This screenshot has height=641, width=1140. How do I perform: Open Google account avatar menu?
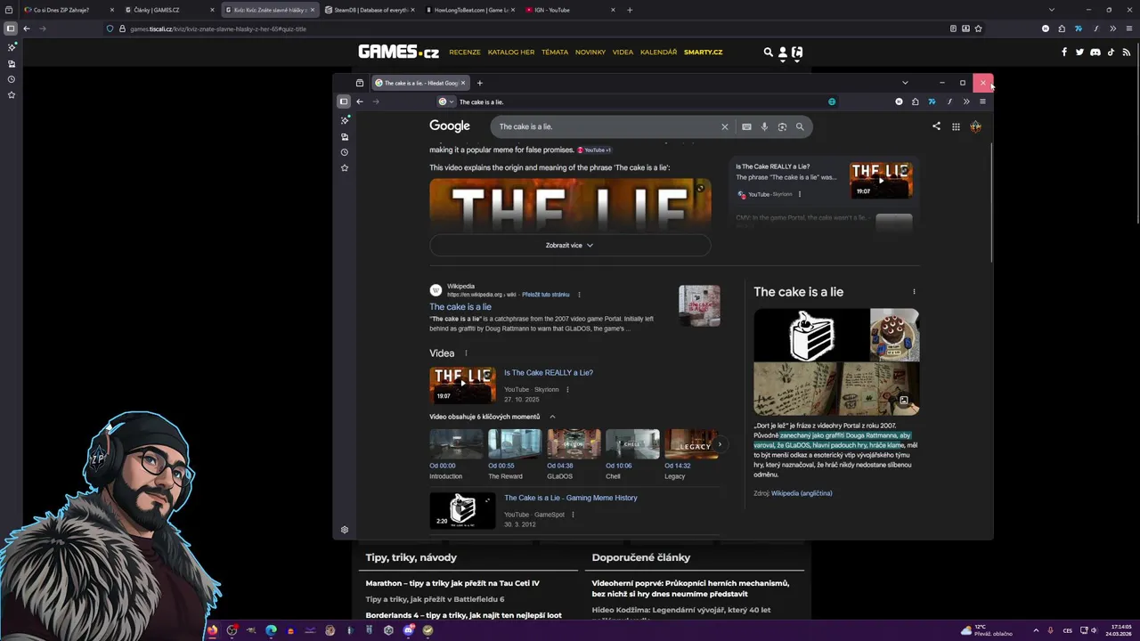pos(976,126)
